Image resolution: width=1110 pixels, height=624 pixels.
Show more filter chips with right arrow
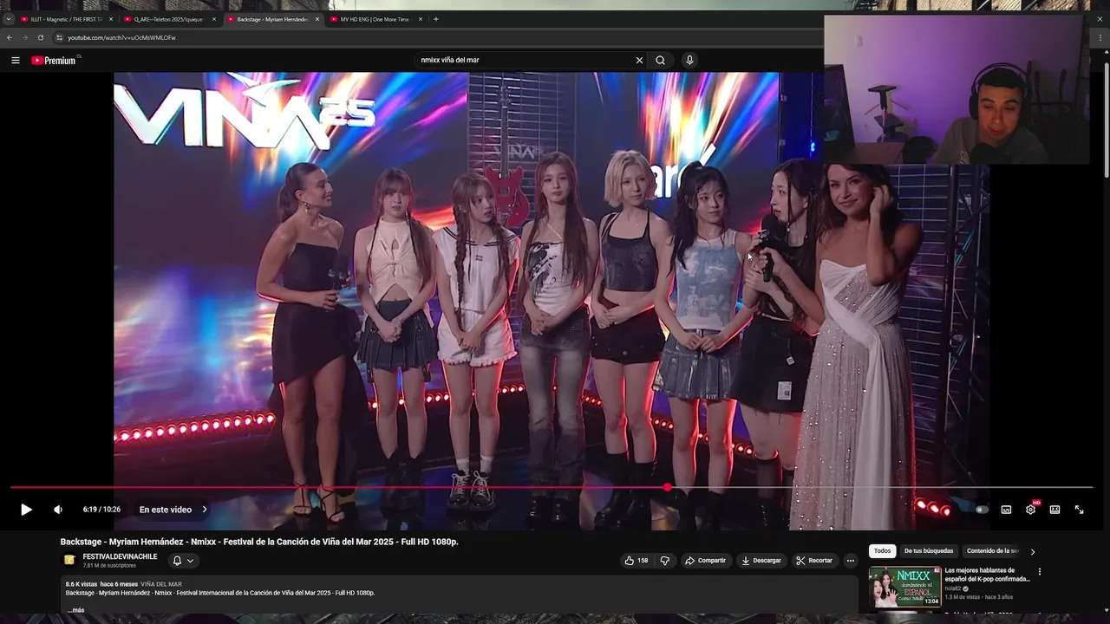pos(1032,551)
